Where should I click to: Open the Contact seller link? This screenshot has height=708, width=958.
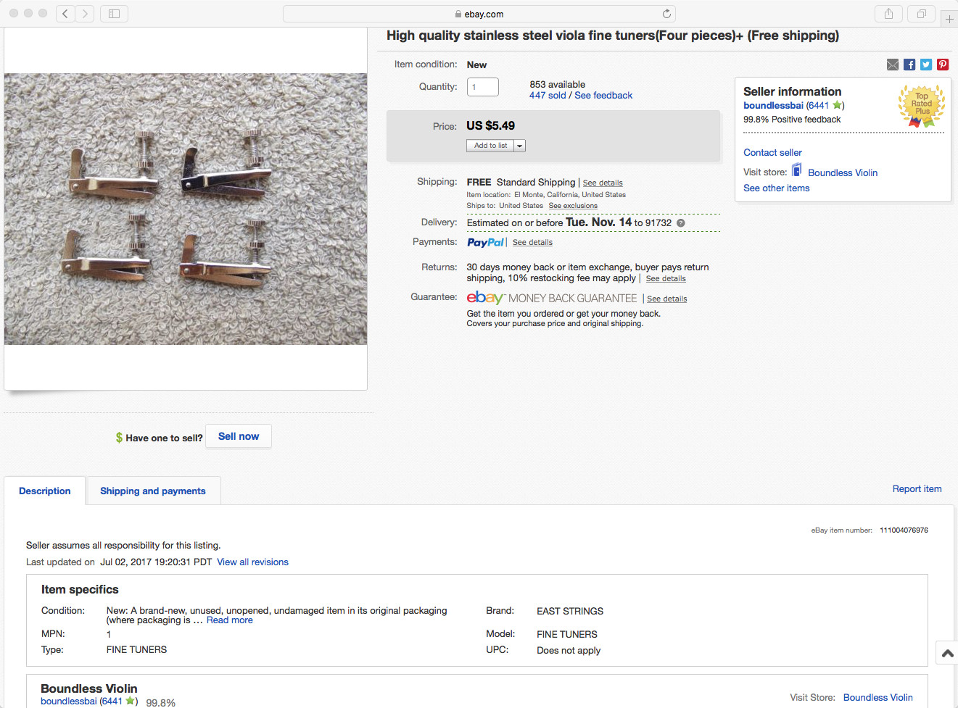coord(772,152)
